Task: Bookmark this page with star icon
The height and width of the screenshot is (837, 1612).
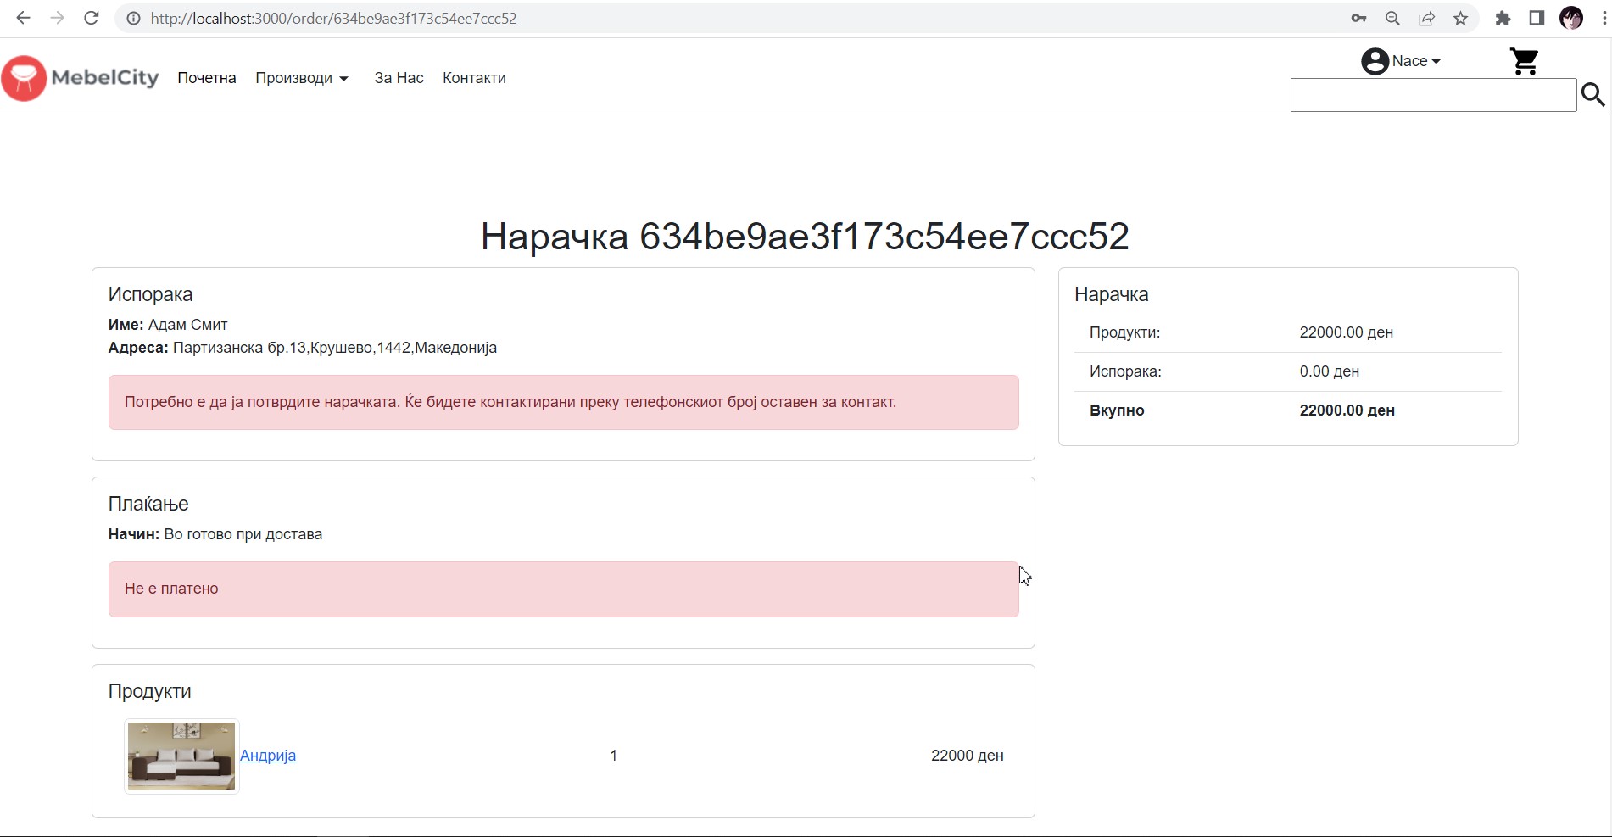Action: tap(1460, 18)
